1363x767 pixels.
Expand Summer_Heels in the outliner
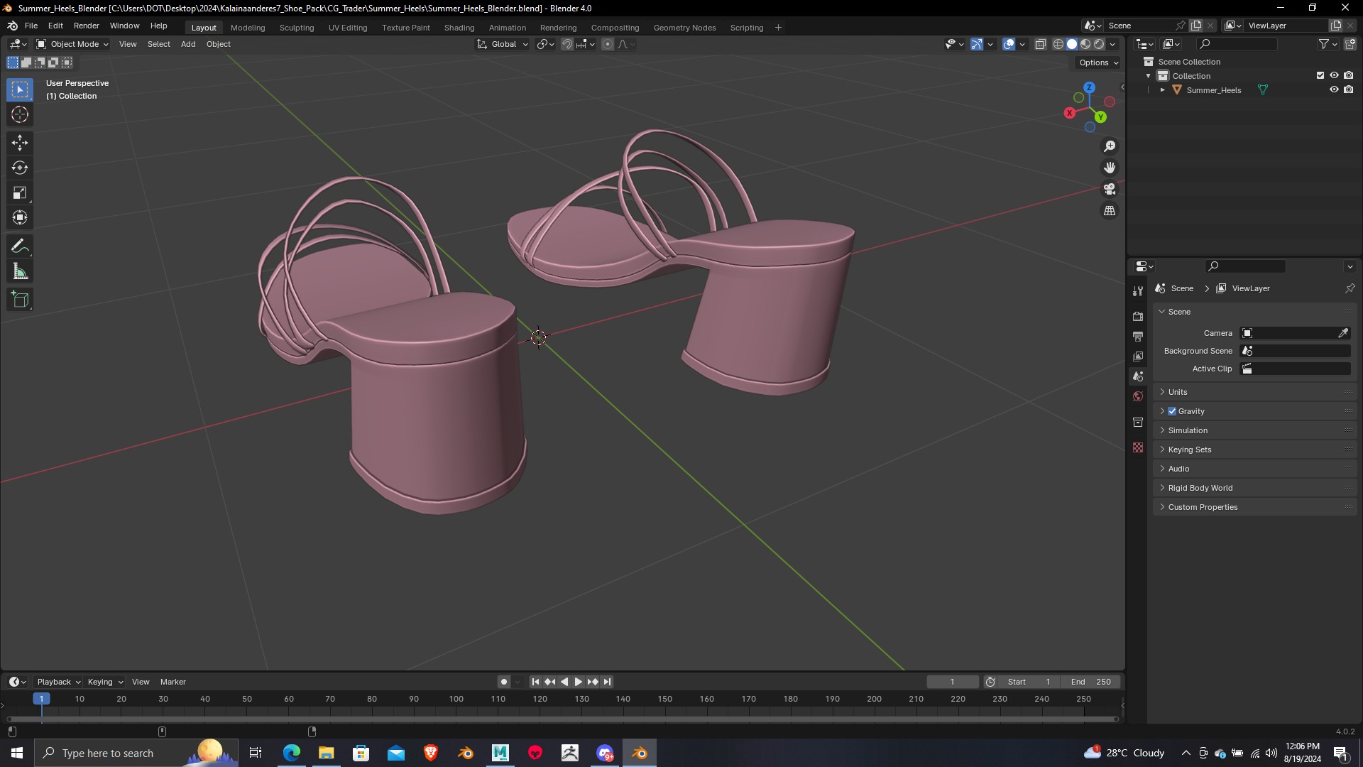(1163, 90)
